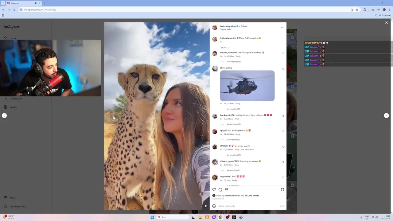Open Chrome downloads
The height and width of the screenshot is (221, 393).
point(373,10)
